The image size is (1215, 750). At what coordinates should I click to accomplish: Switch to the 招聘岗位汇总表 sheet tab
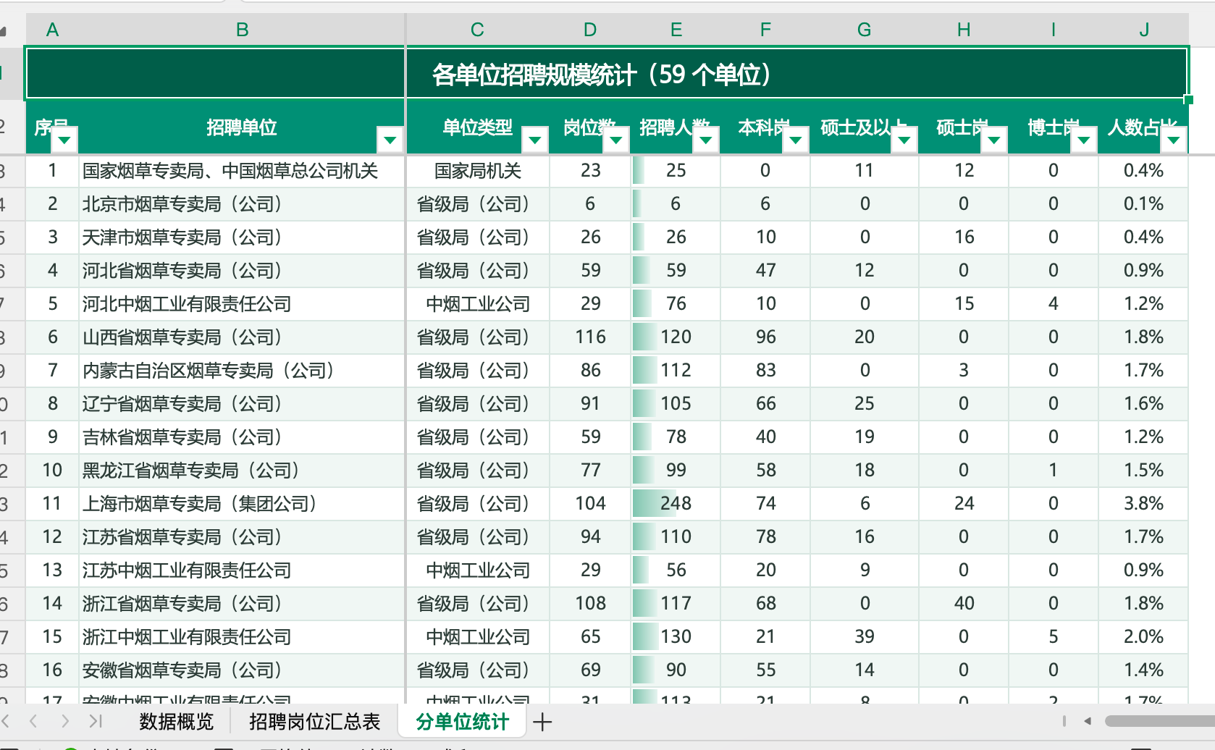point(314,721)
